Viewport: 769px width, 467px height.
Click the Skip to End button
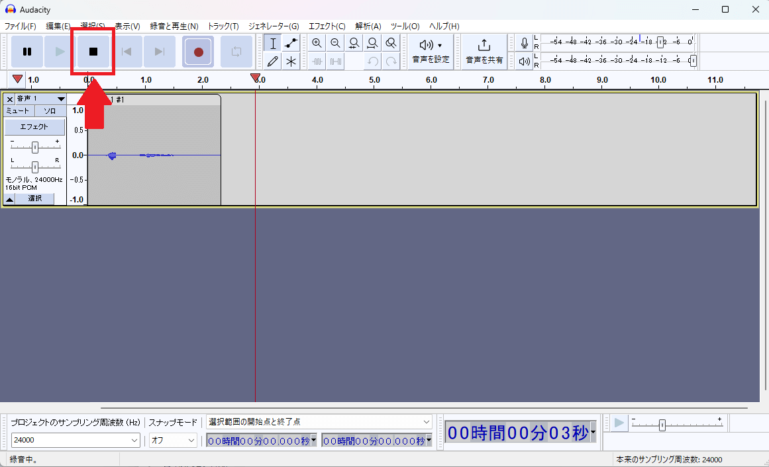click(160, 52)
